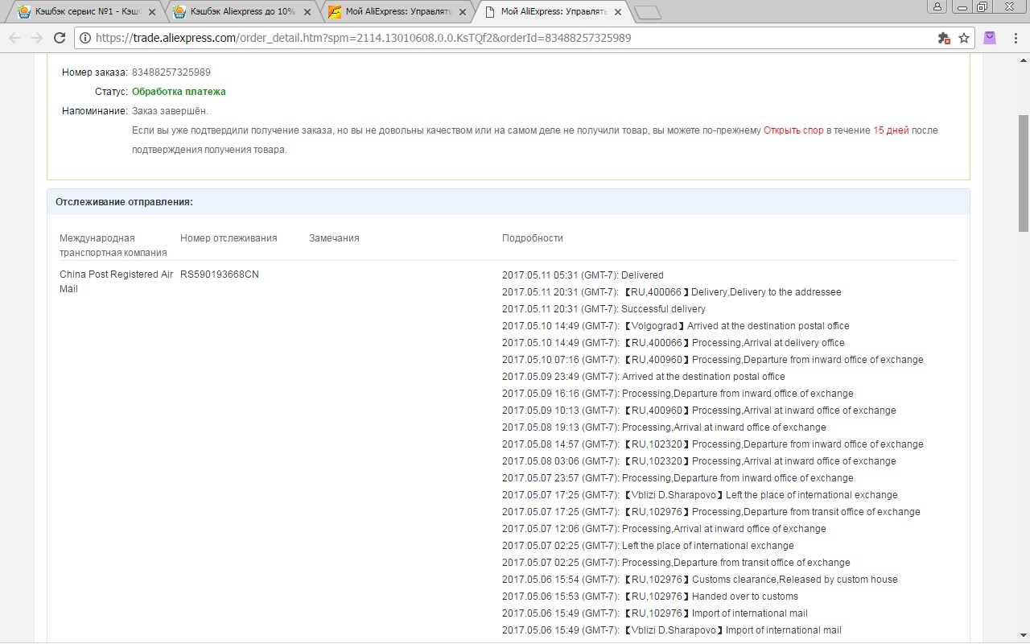Viewport: 1030px width, 644px height.
Task: Click the browser forward arrow
Action: coord(37,38)
